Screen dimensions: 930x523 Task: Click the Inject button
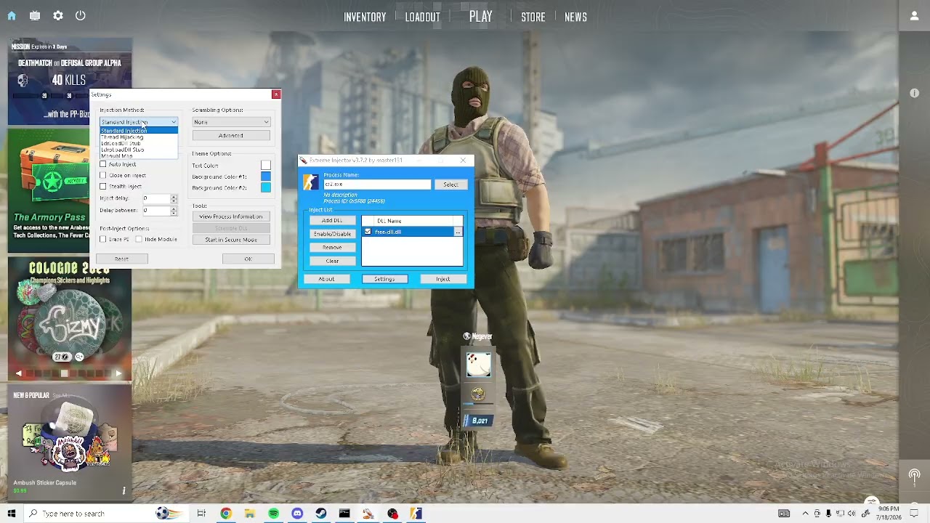tap(442, 279)
